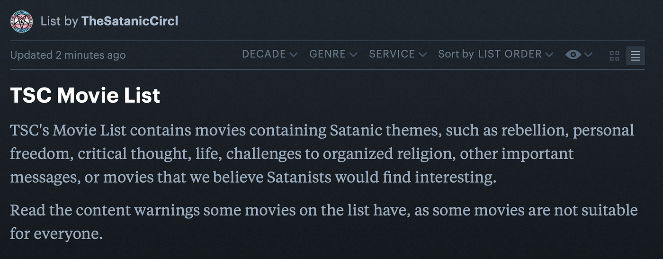Open the SERVICE filter dropdown
The height and width of the screenshot is (259, 663).
[x=392, y=54]
